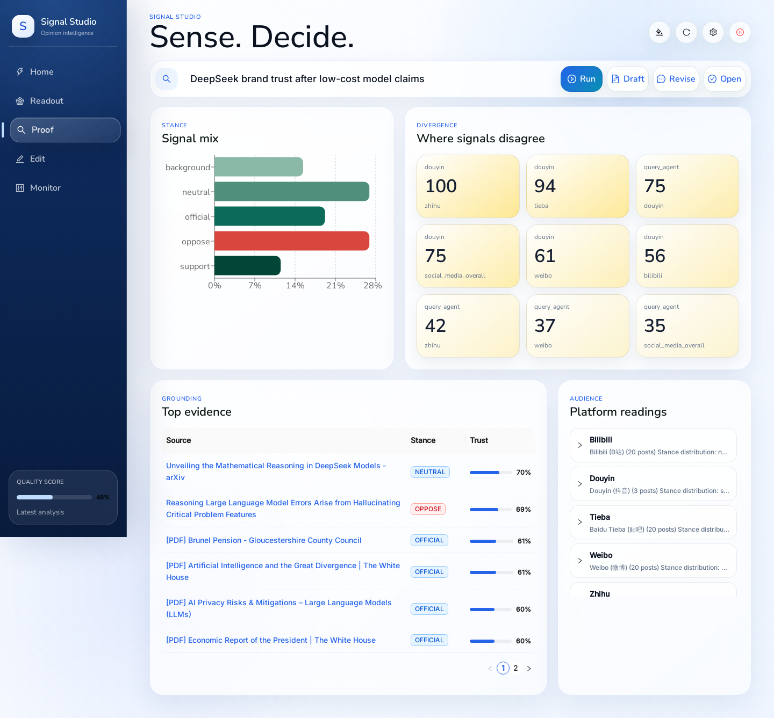The image size is (774, 718).
Task: Click the Quality Score progress bar
Action: pyautogui.click(x=54, y=497)
